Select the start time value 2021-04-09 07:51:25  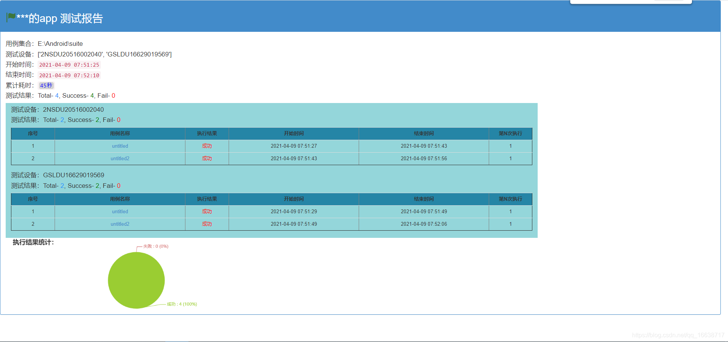[69, 65]
